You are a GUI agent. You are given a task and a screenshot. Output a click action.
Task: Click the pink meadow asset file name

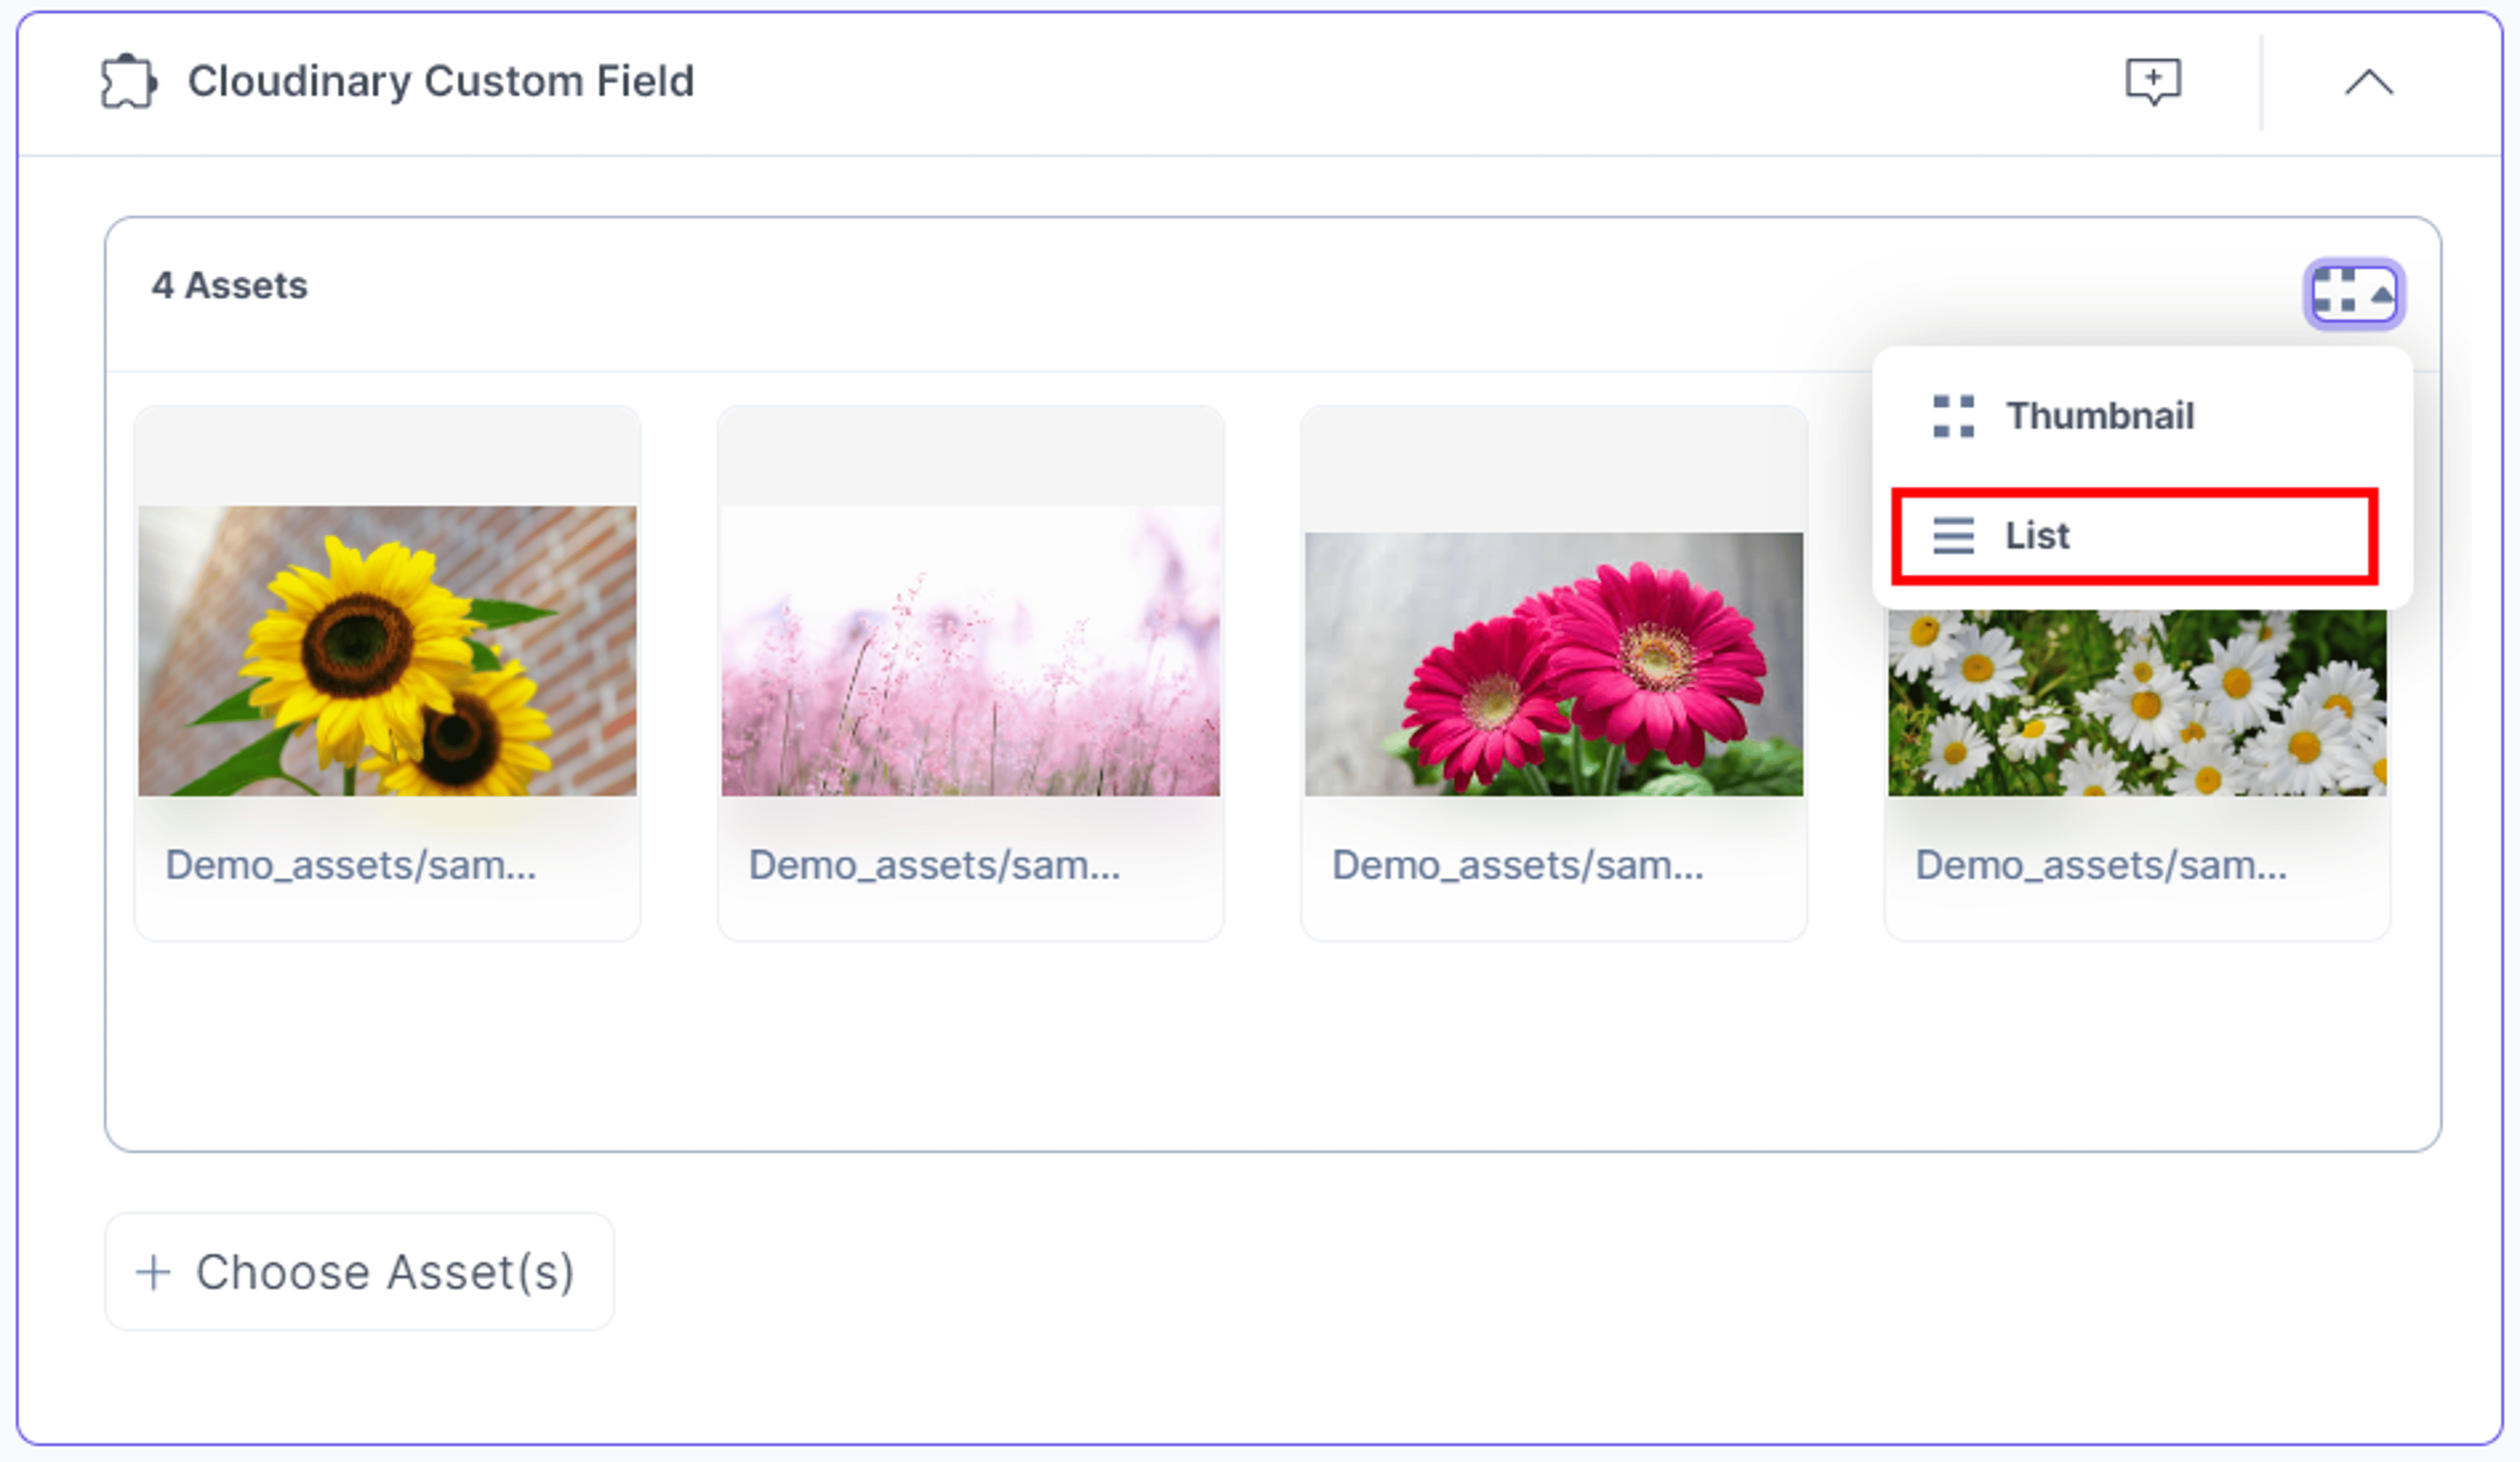[x=934, y=865]
